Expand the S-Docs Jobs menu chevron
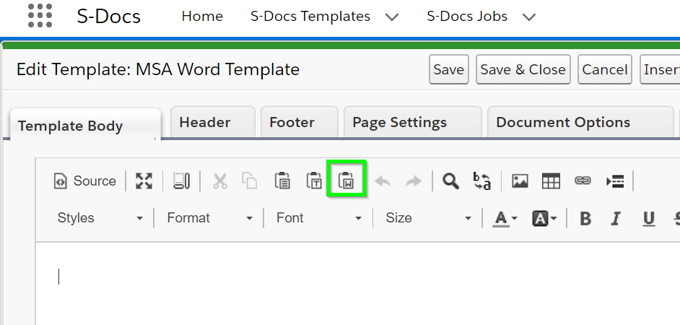The width and height of the screenshot is (680, 325). (529, 17)
